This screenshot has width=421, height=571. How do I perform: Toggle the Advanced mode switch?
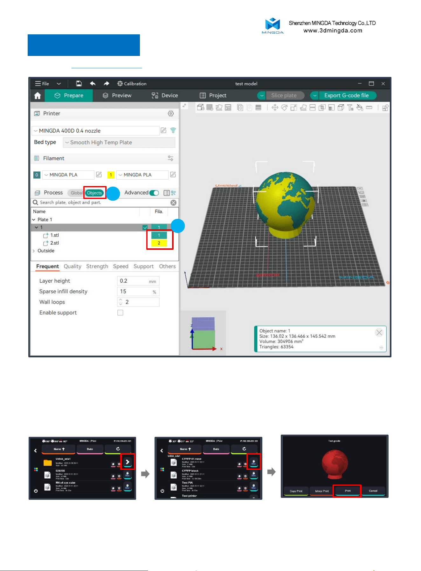pyautogui.click(x=154, y=193)
